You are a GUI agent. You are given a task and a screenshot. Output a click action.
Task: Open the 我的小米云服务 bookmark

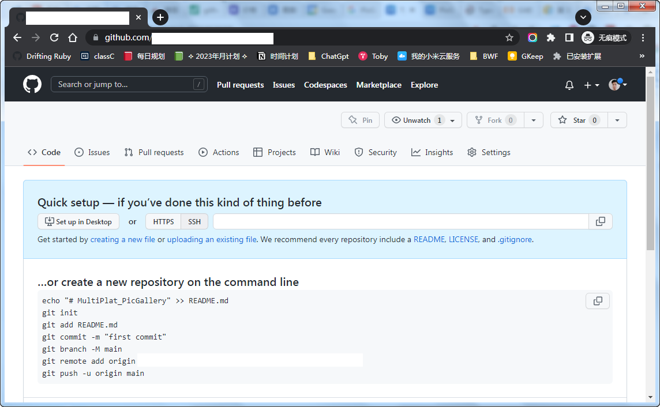tap(429, 56)
